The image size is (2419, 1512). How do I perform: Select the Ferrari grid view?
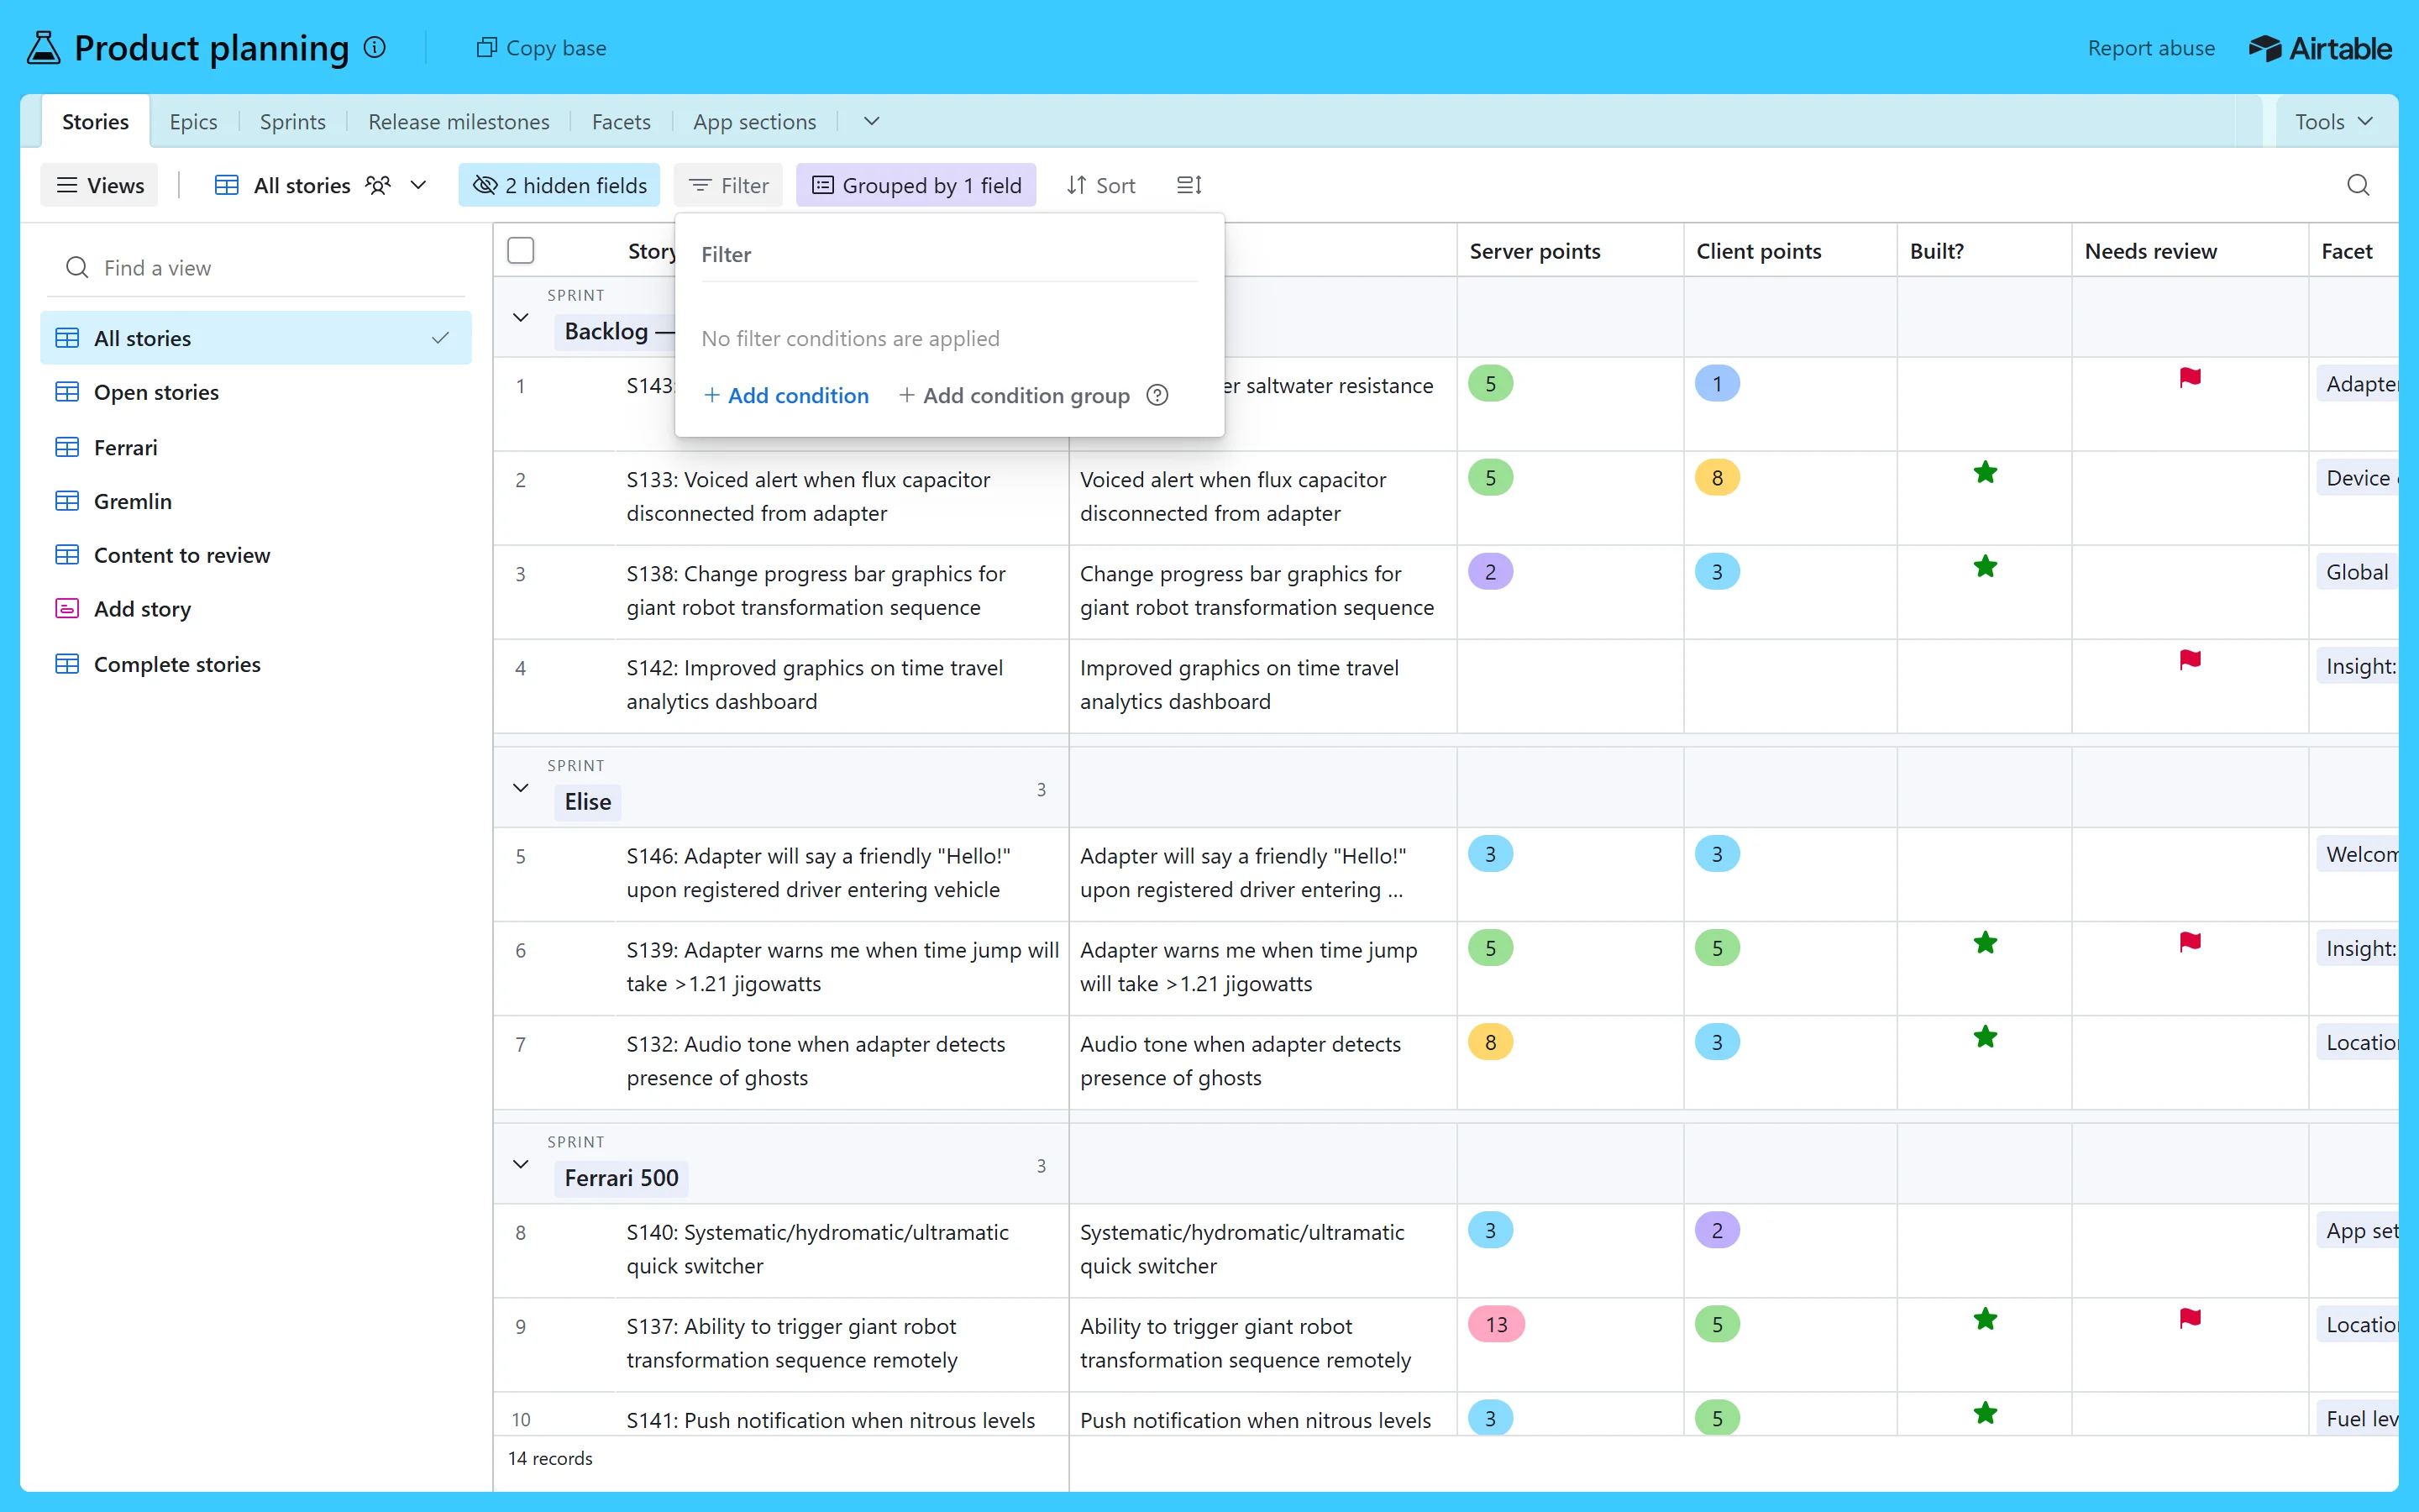click(256, 447)
